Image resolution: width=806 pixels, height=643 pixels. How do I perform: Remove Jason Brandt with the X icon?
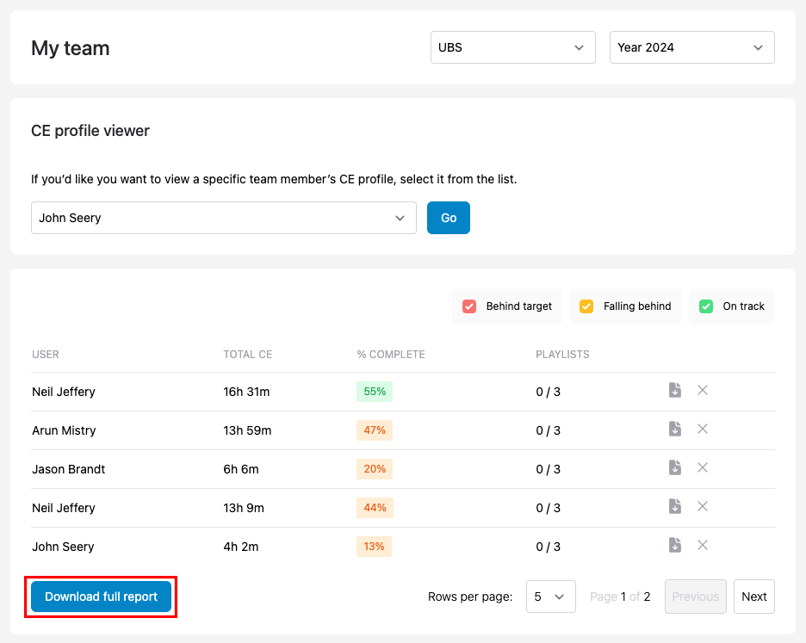pos(703,467)
